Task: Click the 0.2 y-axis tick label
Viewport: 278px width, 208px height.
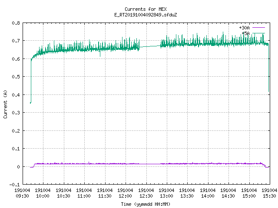Action: pyautogui.click(x=16, y=131)
